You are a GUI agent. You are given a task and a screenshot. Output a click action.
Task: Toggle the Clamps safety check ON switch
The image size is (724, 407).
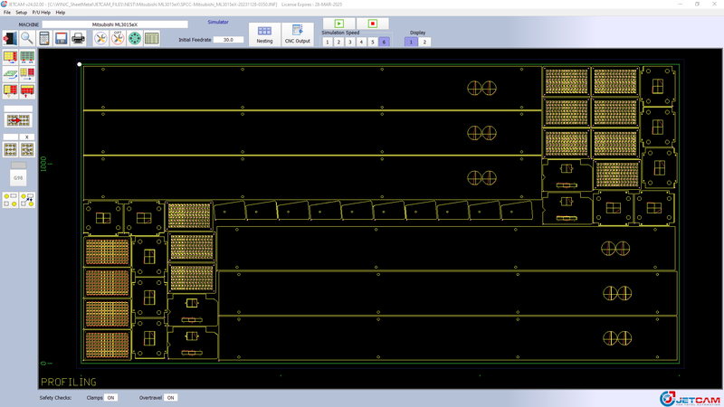tap(110, 398)
